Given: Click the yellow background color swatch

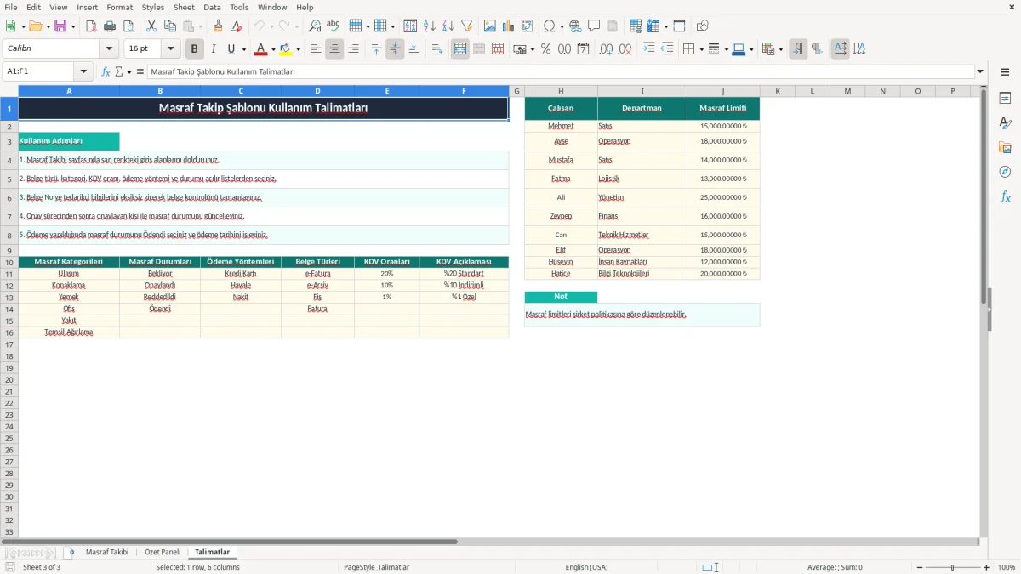Looking at the screenshot, I should [x=286, y=49].
